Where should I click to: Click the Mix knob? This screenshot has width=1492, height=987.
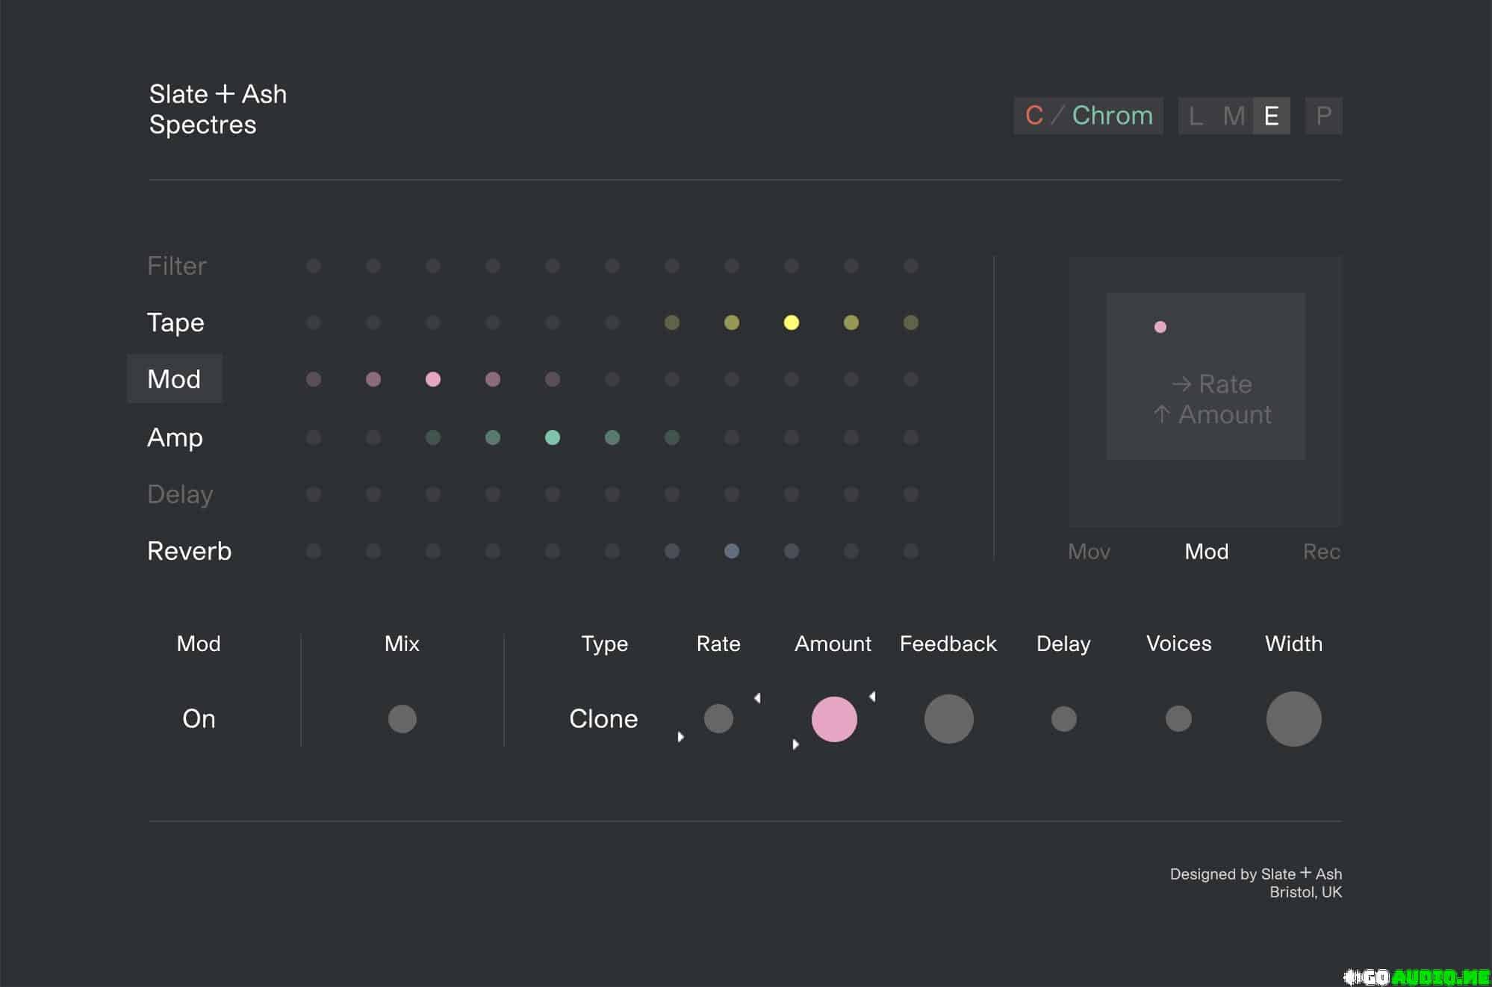(402, 719)
